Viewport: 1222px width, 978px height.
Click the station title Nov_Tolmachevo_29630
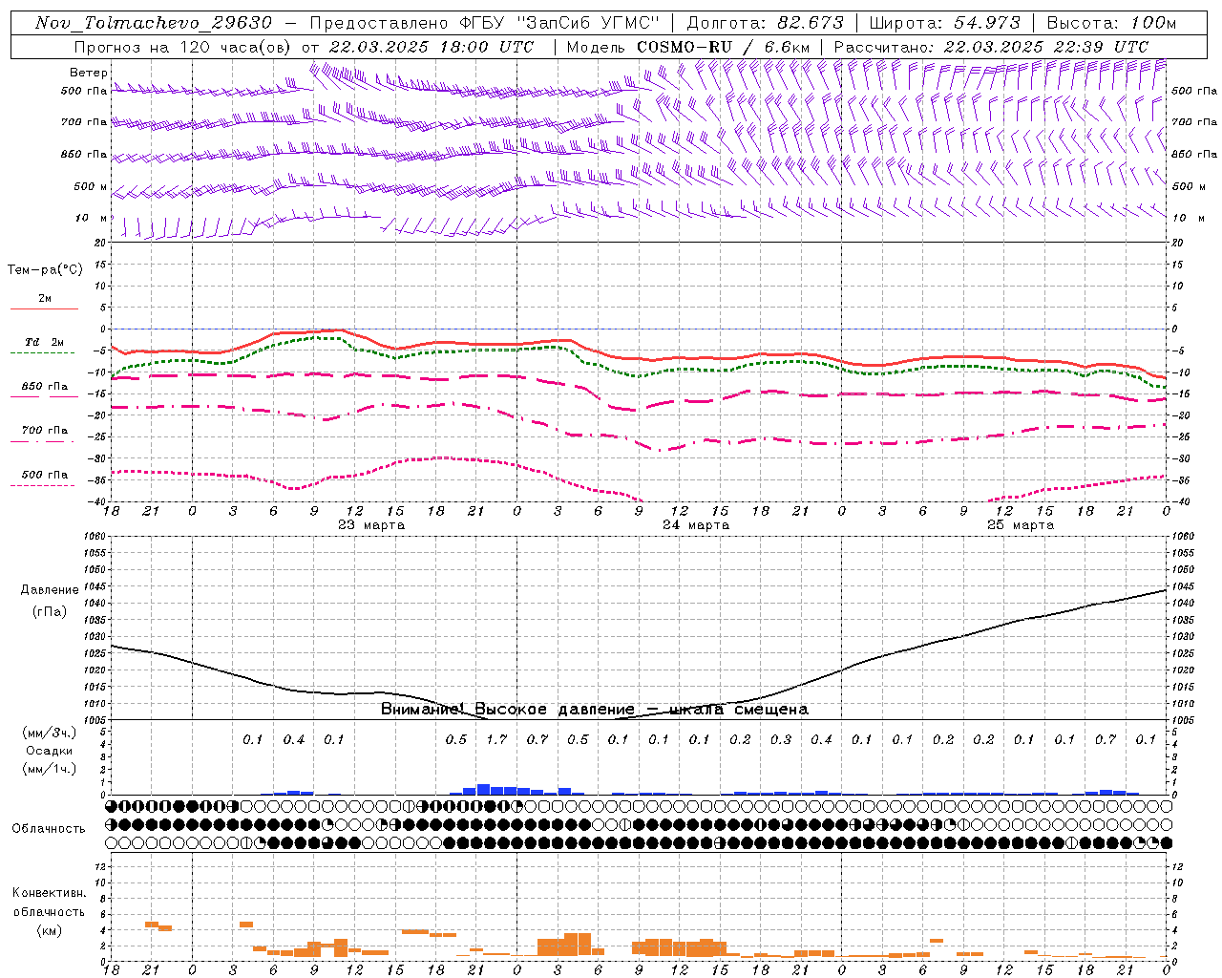153,23
